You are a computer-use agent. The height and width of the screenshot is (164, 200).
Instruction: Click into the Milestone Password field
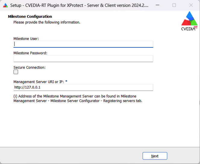(83, 59)
